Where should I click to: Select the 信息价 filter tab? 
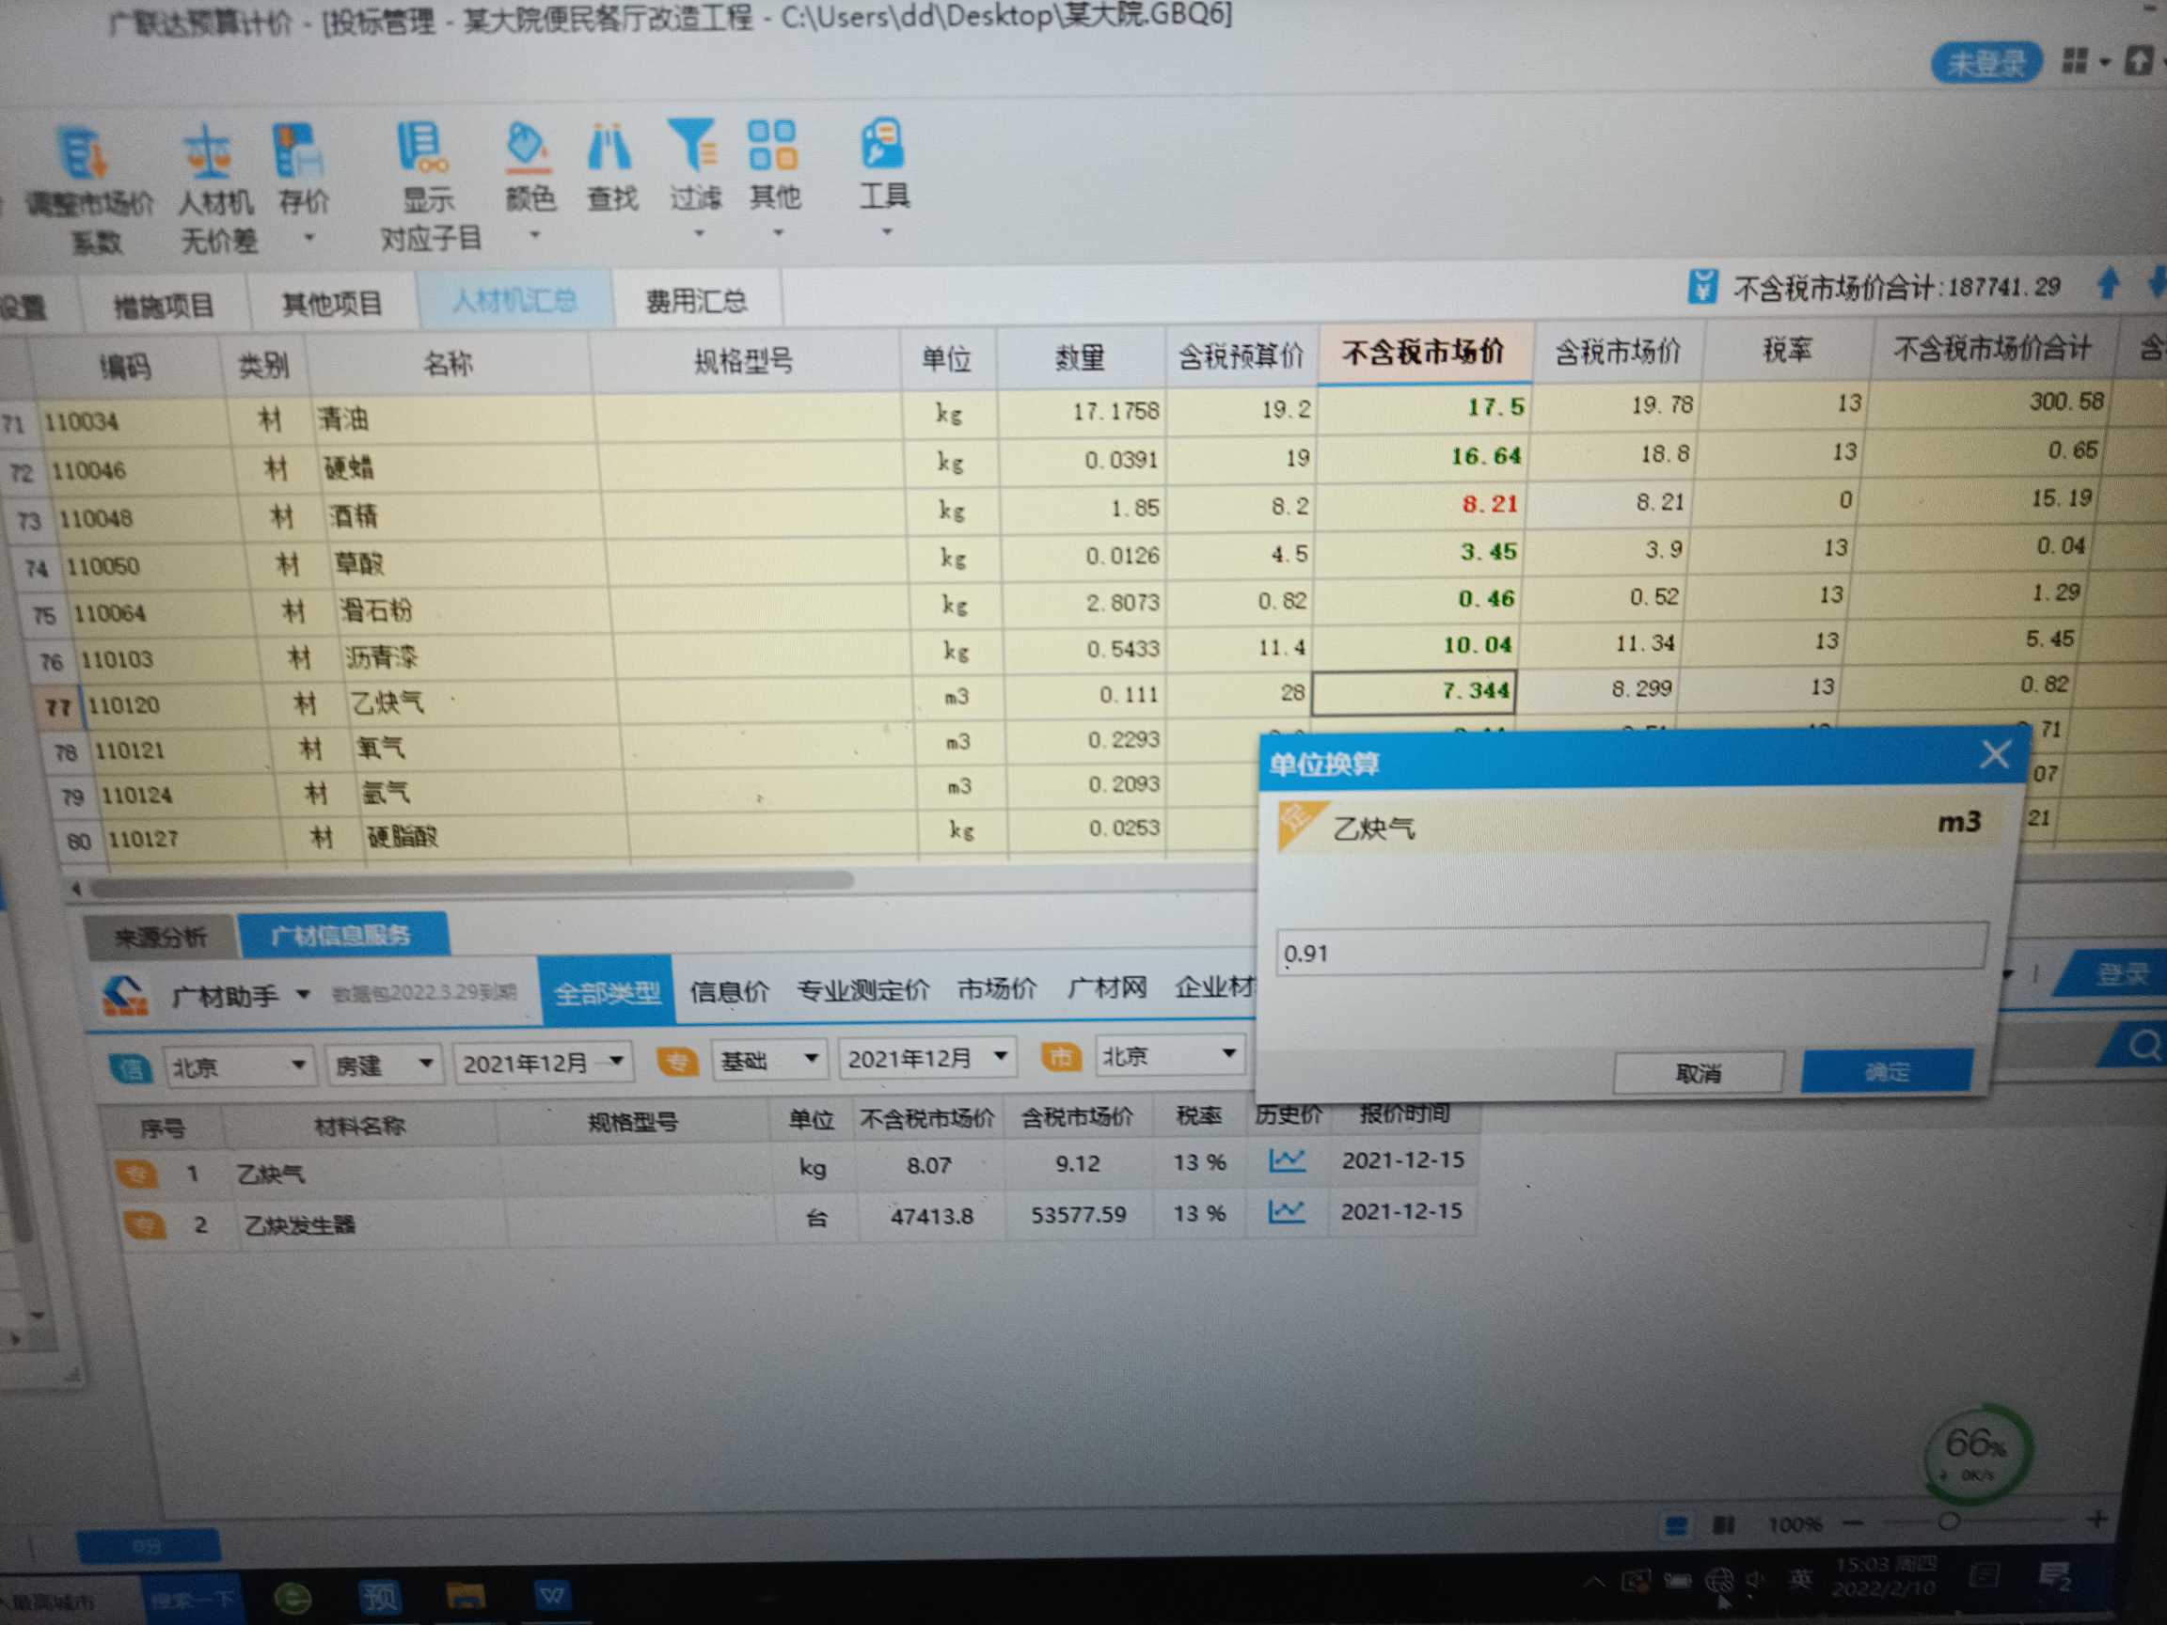pyautogui.click(x=729, y=991)
